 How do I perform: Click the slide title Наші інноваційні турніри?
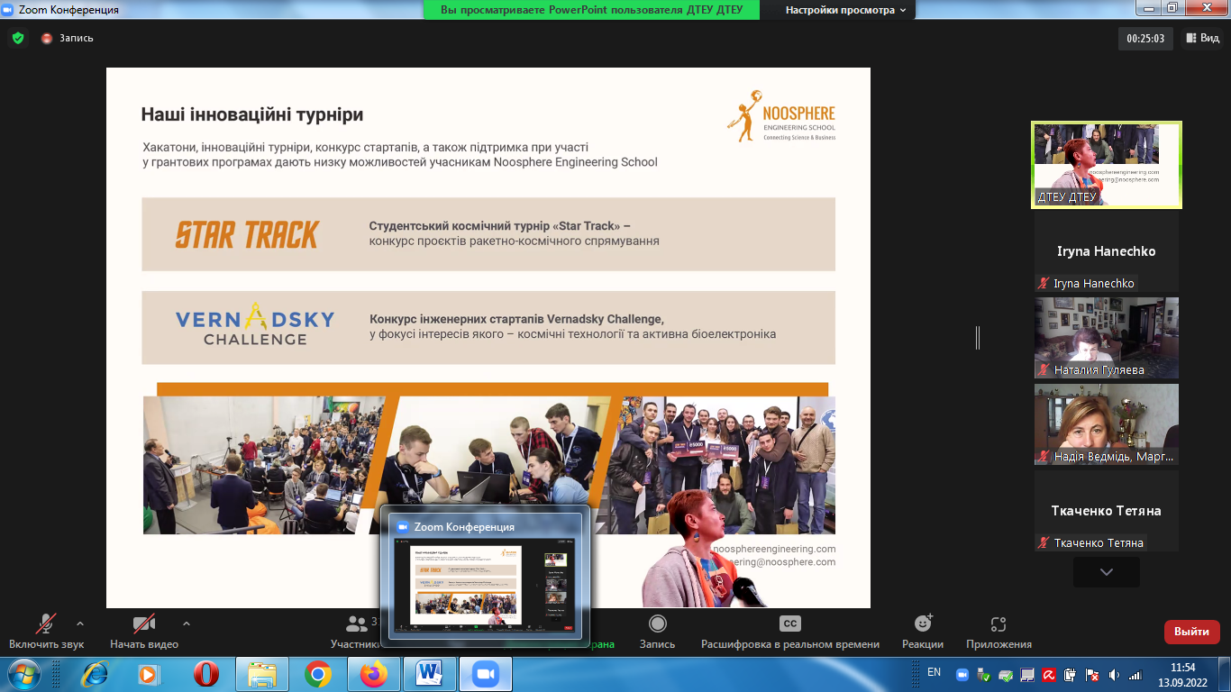click(252, 115)
